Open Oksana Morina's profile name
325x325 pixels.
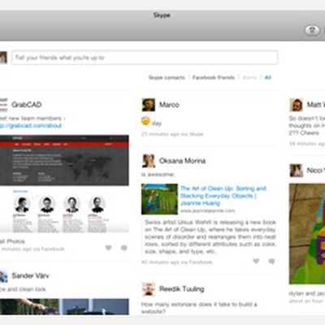[x=182, y=161]
